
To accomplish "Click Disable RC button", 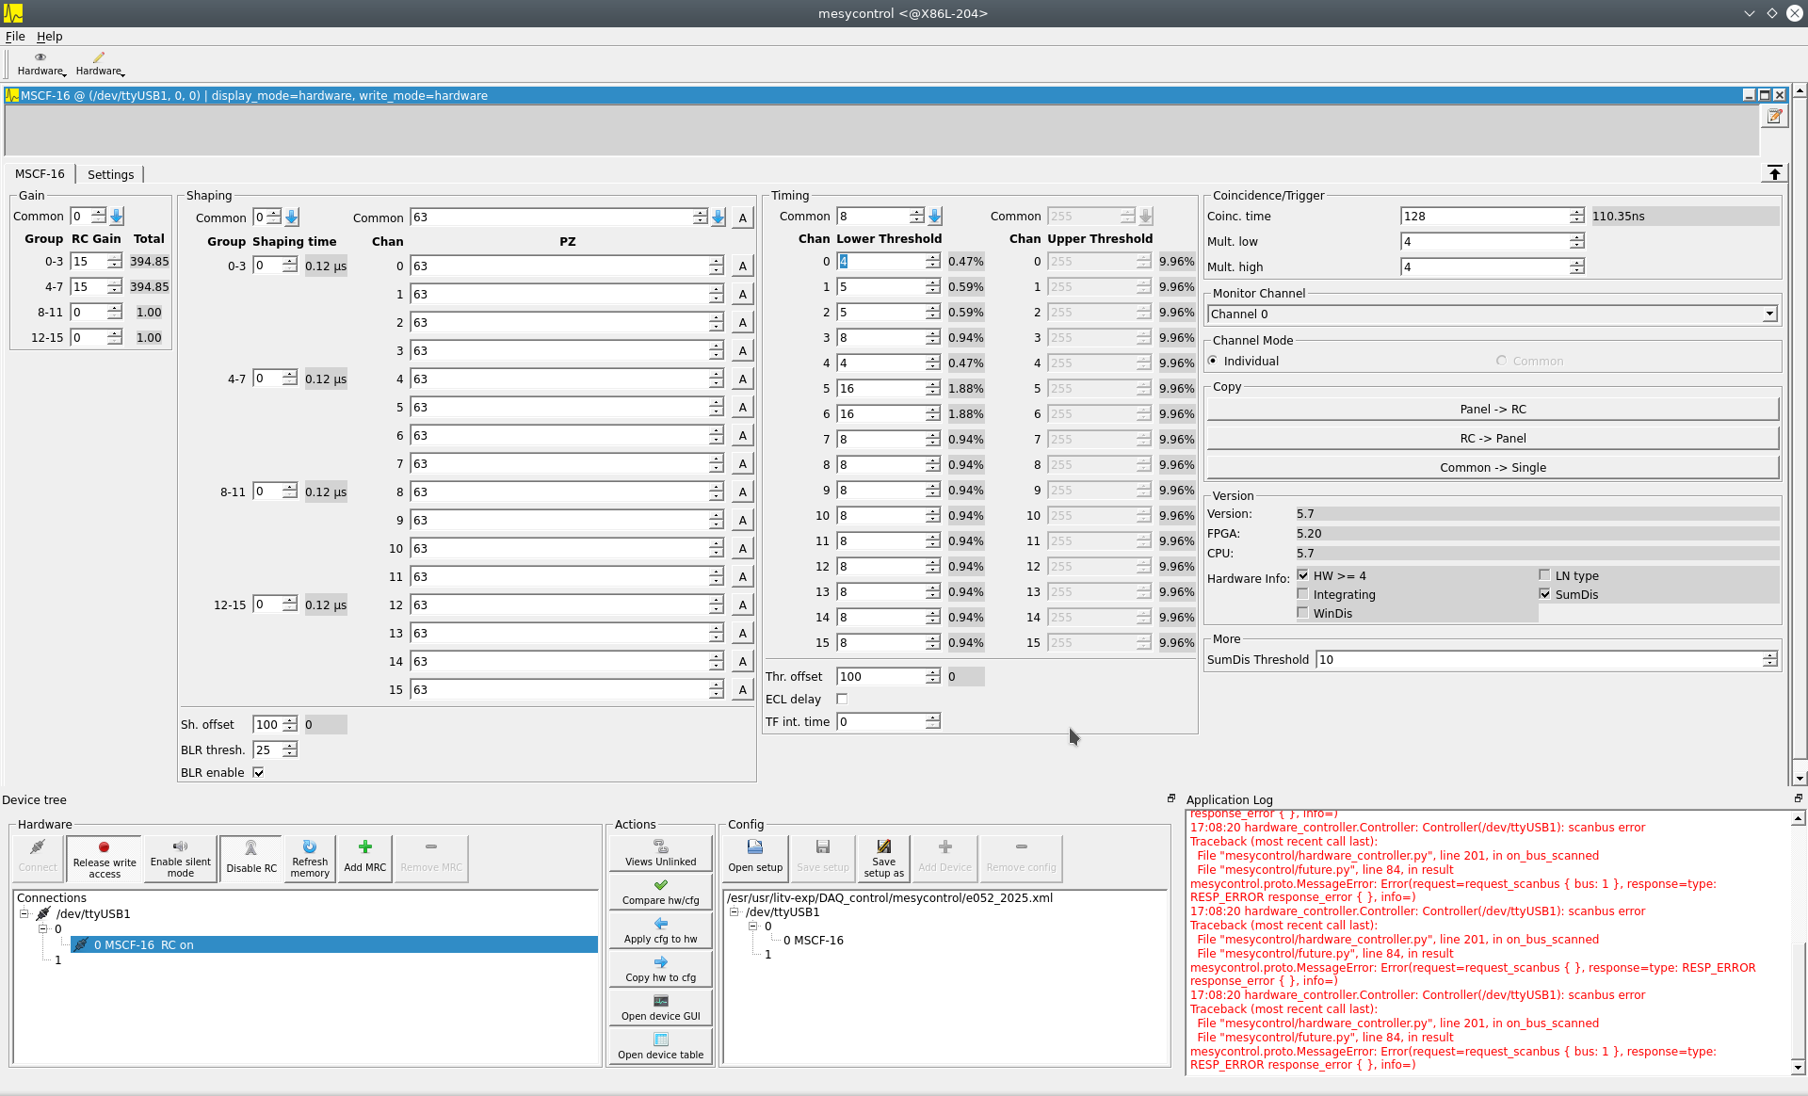I will [x=251, y=859].
